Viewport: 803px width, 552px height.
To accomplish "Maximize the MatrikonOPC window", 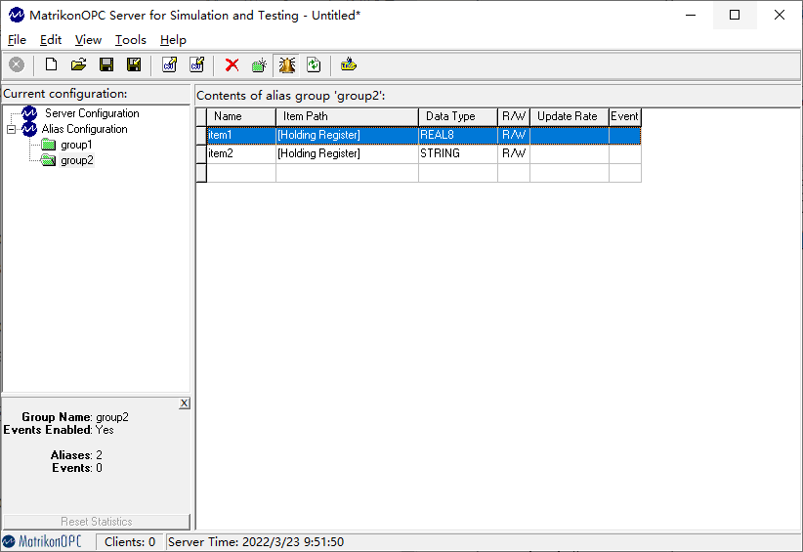I will tap(735, 15).
